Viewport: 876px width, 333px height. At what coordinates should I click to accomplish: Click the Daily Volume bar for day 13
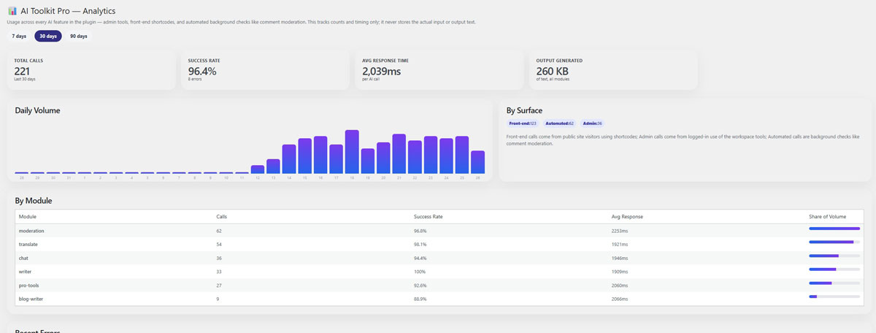pyautogui.click(x=273, y=166)
